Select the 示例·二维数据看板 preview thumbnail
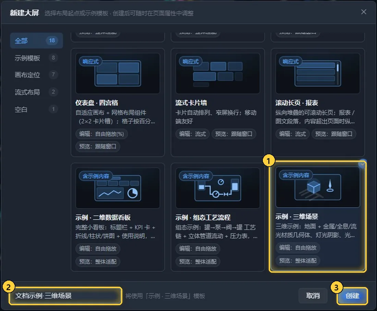 click(118, 188)
